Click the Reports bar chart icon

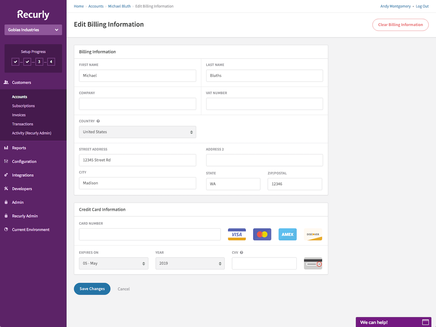pyautogui.click(x=6, y=148)
